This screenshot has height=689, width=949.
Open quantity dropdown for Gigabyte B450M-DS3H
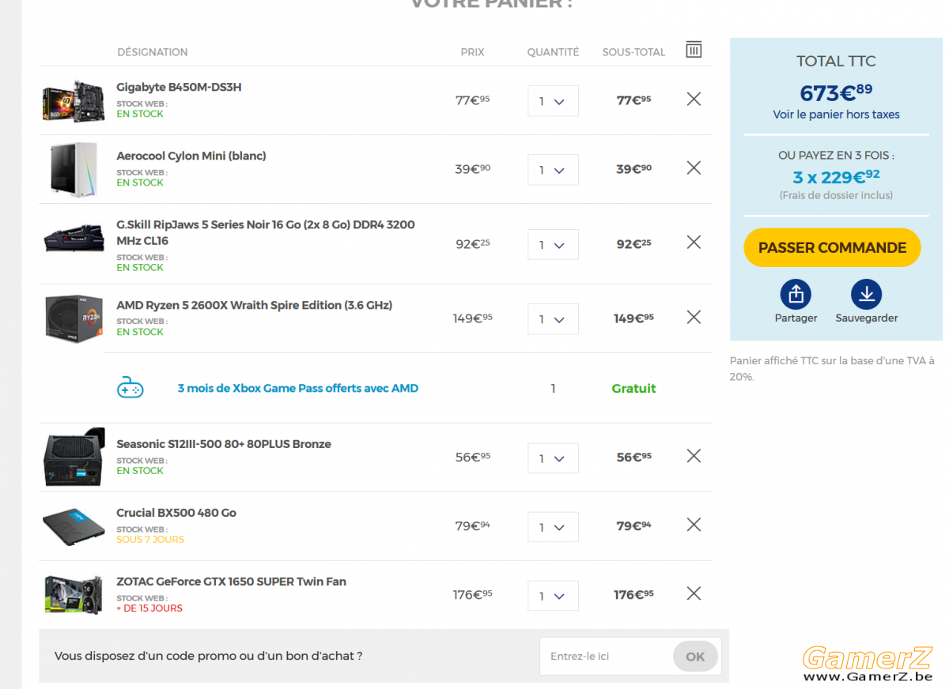[553, 101]
